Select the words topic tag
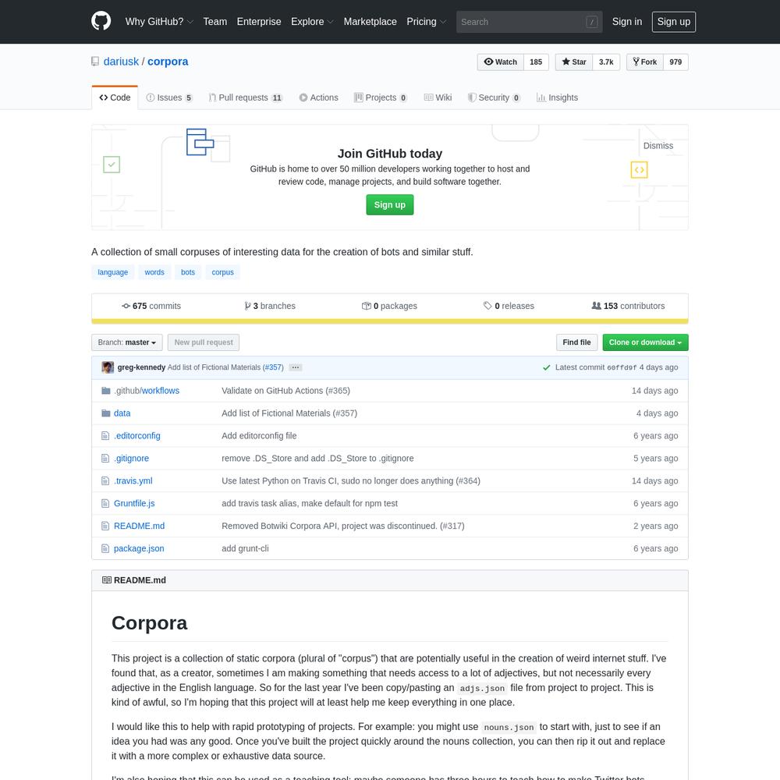This screenshot has width=780, height=780. (154, 272)
